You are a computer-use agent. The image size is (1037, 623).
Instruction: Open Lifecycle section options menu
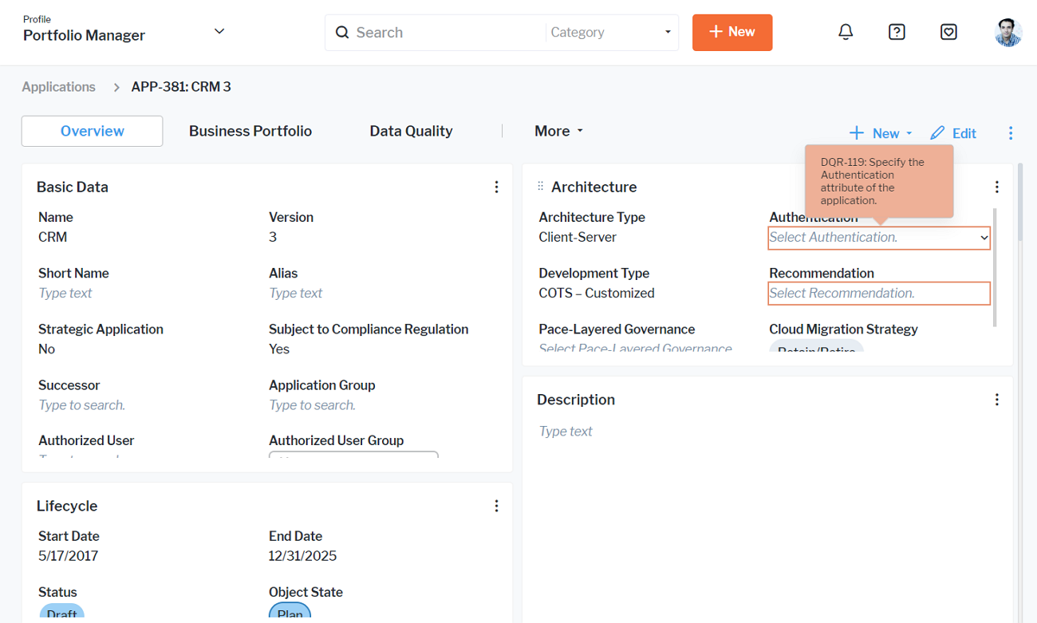pyautogui.click(x=496, y=506)
